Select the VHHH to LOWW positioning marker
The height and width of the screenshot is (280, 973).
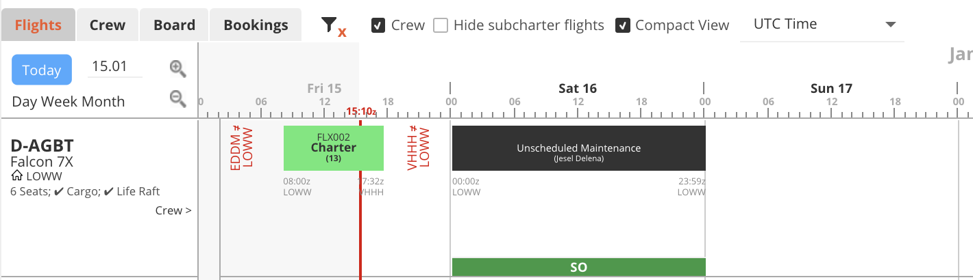418,148
